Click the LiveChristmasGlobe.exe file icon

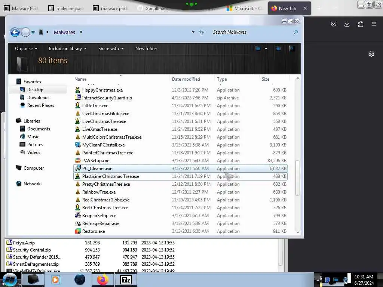[78, 114]
